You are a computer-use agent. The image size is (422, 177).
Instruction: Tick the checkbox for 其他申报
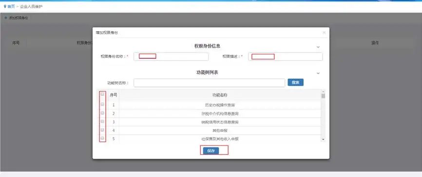click(102, 130)
